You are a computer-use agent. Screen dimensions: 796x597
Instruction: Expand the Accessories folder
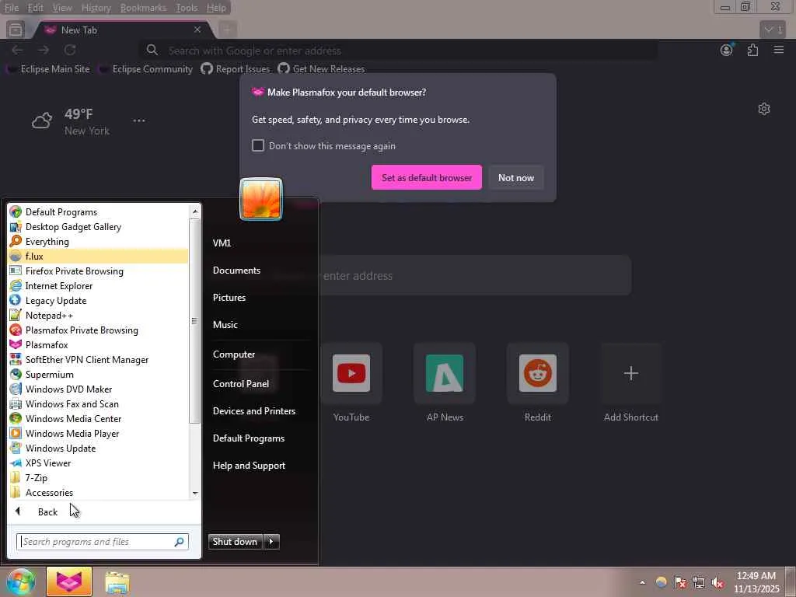(98, 492)
